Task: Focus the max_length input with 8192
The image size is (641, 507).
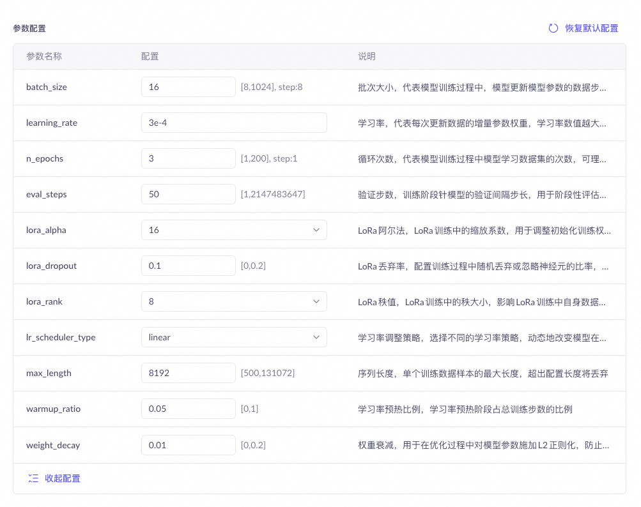Action: coord(189,373)
